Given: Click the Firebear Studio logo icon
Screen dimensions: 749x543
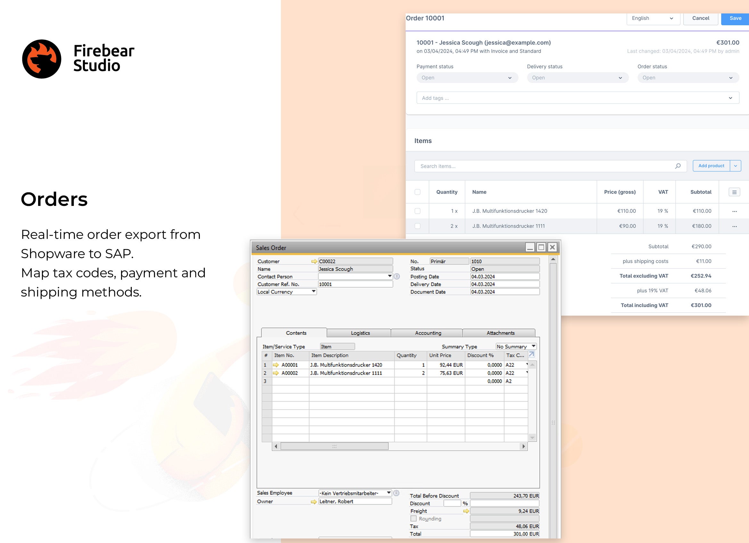Looking at the screenshot, I should (x=42, y=59).
